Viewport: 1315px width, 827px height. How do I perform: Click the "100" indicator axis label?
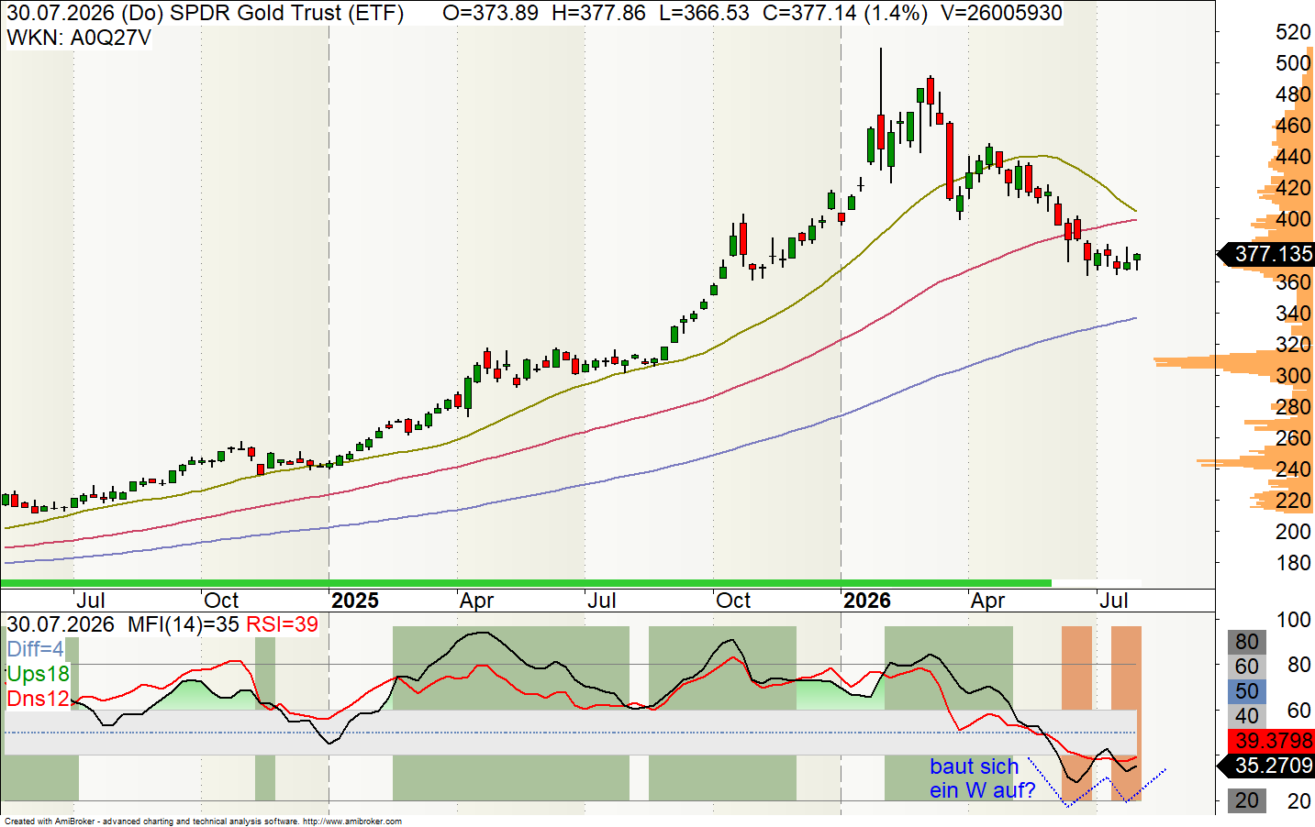click(x=1293, y=620)
